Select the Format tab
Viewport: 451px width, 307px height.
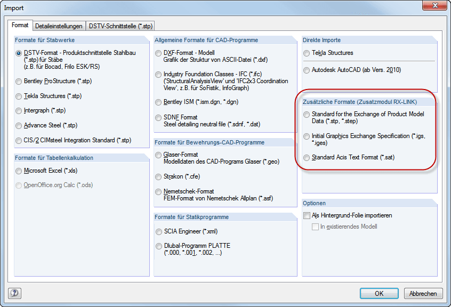tap(20, 26)
